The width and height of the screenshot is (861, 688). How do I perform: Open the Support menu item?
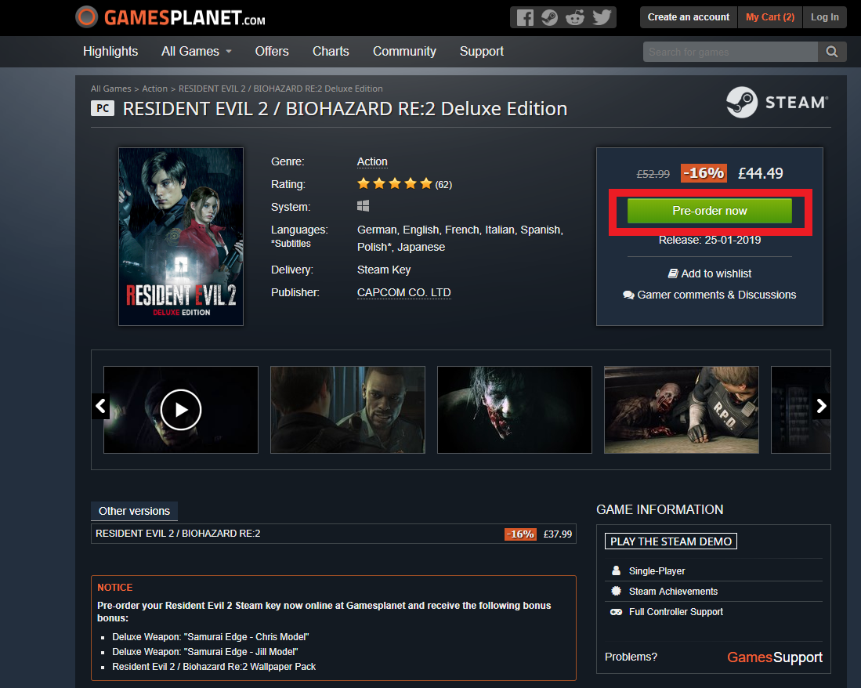coord(482,51)
